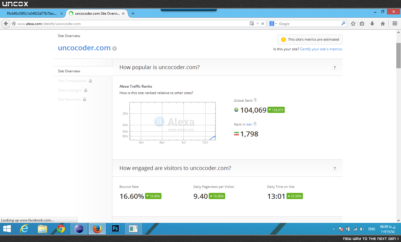Close the uncocoder.com Site Overview tab
Screen dimensions: 401x242
123,14
